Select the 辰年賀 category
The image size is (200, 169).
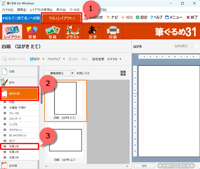pyautogui.click(x=19, y=165)
